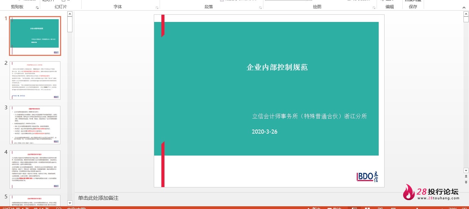Screen dimensions: 469x209
Task: Select slide 2 thumbnail
Action: [x=35, y=81]
